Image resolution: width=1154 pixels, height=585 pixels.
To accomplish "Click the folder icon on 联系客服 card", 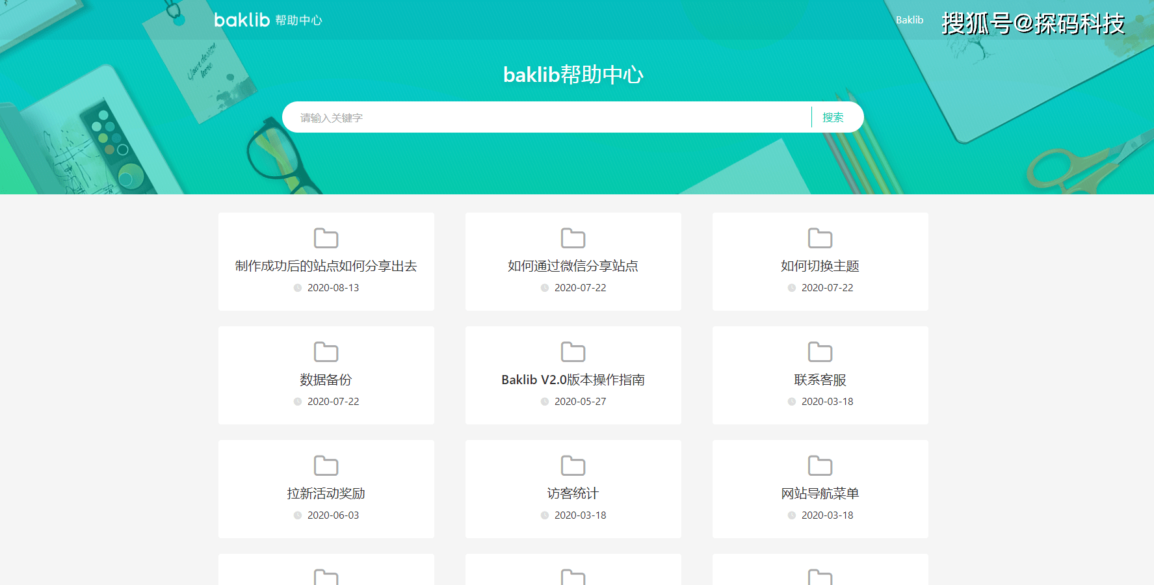I will pyautogui.click(x=820, y=352).
